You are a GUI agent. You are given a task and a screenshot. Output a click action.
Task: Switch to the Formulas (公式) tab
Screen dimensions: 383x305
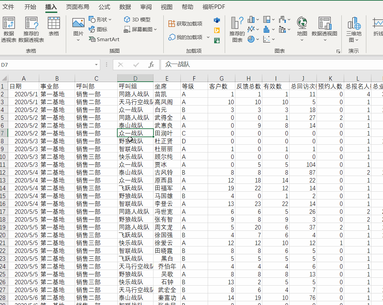point(104,7)
